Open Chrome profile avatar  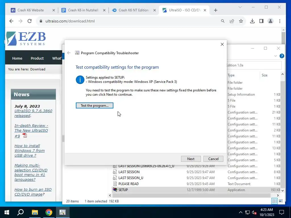[x=271, y=21]
